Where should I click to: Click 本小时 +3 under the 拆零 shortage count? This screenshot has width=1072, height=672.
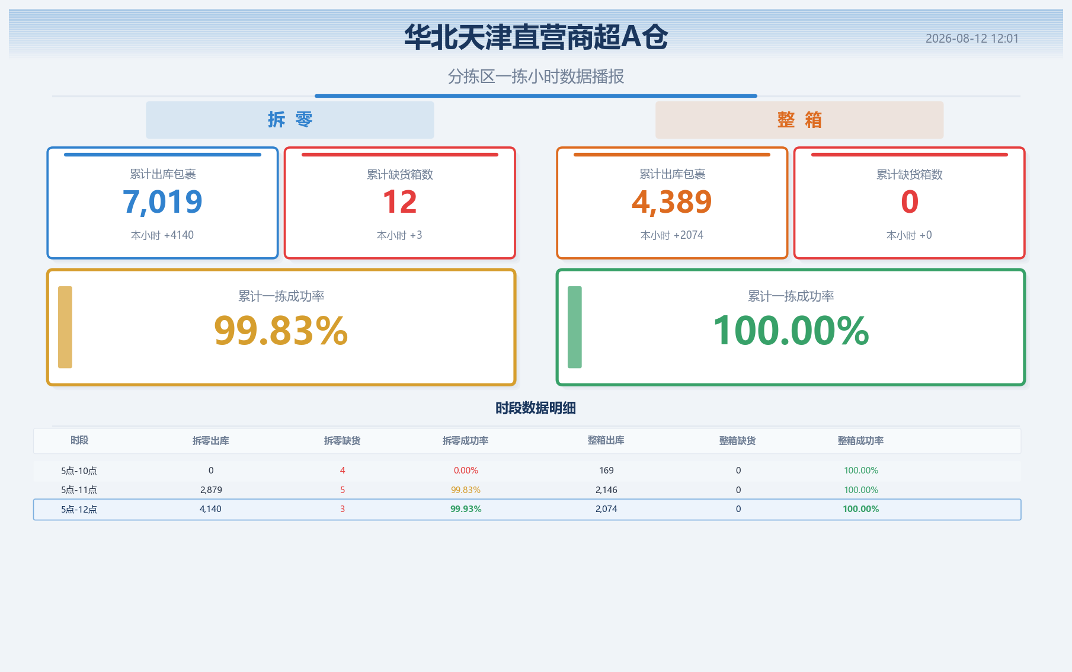tap(399, 235)
